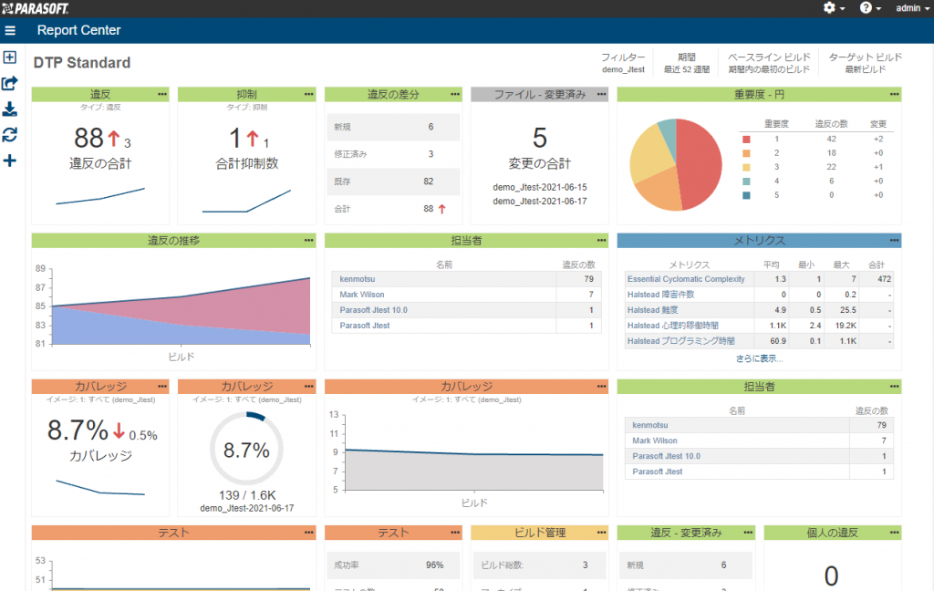
Task: Click Halstead 難度 metric row
Action: (x=759, y=310)
